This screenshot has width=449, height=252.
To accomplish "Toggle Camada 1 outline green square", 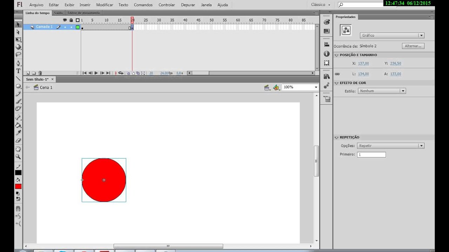I will point(78,27).
